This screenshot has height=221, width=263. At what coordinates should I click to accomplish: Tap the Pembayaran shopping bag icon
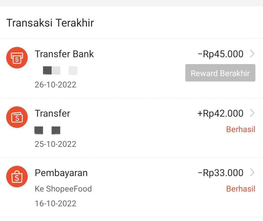[17, 176]
